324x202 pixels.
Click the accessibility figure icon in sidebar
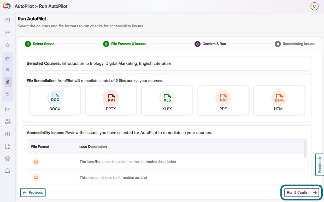pos(8,45)
